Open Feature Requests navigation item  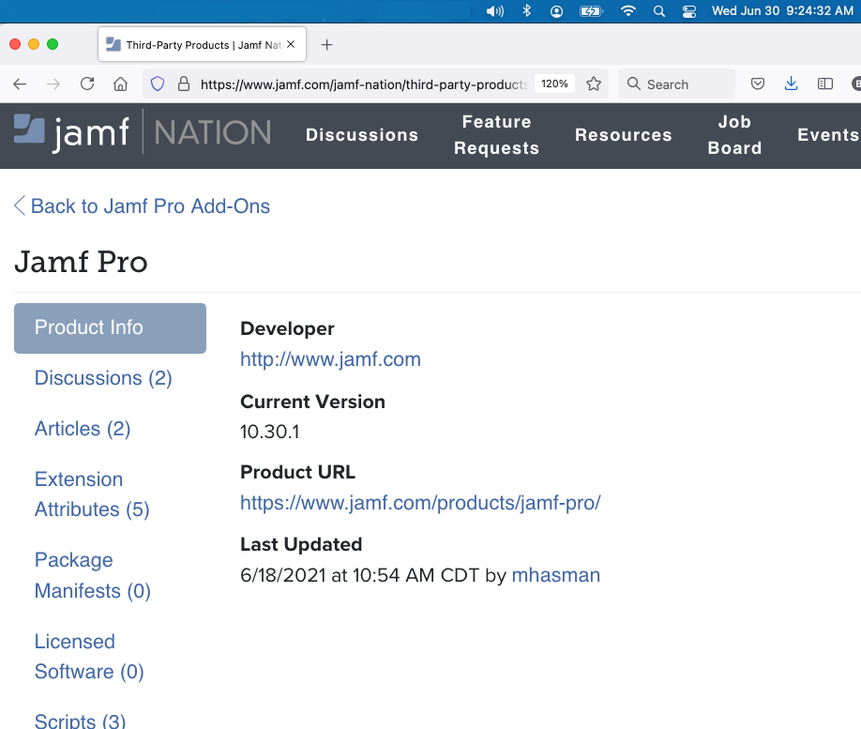pos(496,135)
